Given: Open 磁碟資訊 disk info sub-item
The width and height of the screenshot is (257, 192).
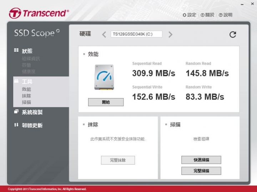Looking at the screenshot, I should 31,59.
